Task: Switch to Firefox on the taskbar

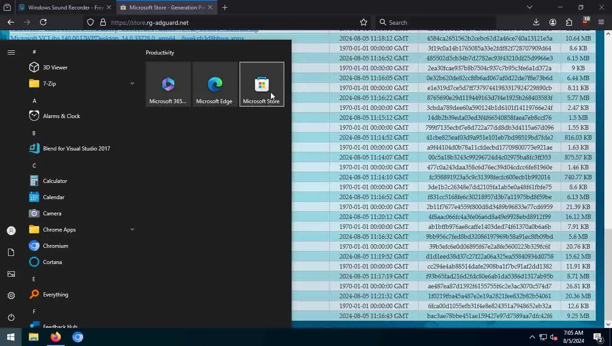Action: point(56,337)
